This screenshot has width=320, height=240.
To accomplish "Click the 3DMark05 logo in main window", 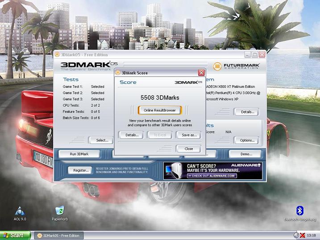I will coord(89,66).
